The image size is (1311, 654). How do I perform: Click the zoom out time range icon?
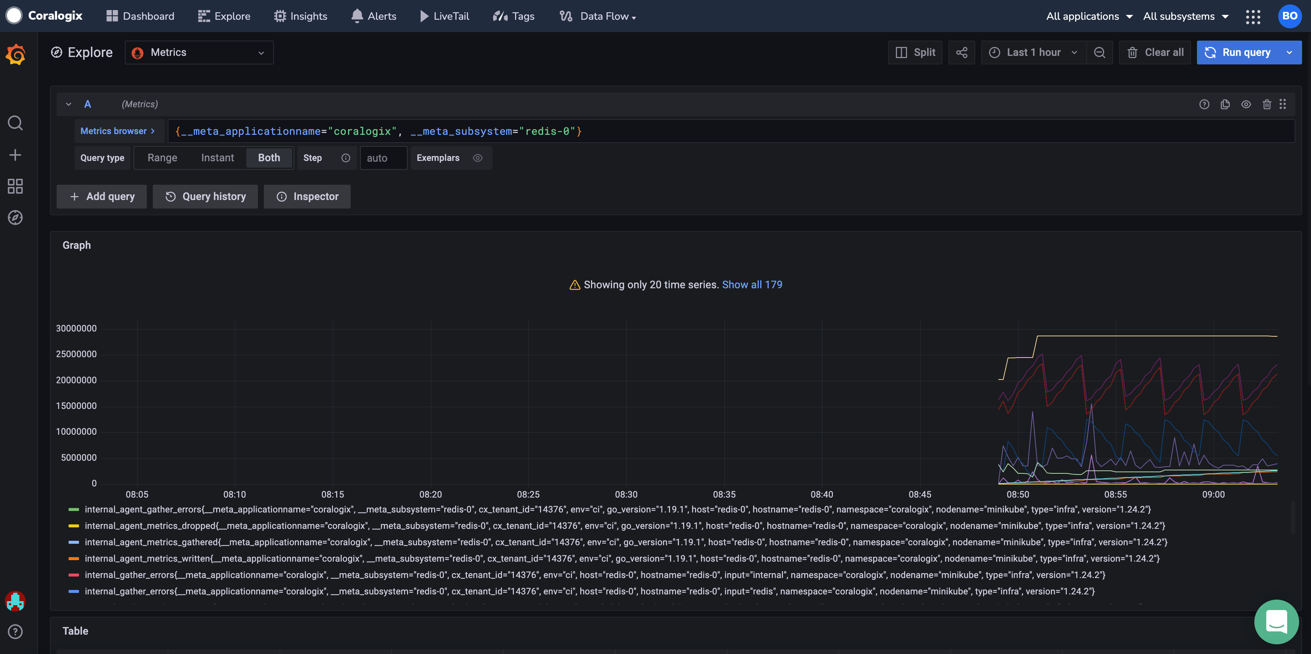click(x=1099, y=53)
